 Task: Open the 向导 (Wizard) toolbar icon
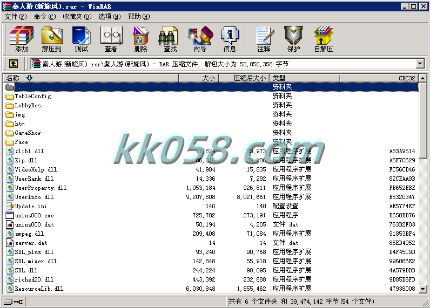point(200,39)
